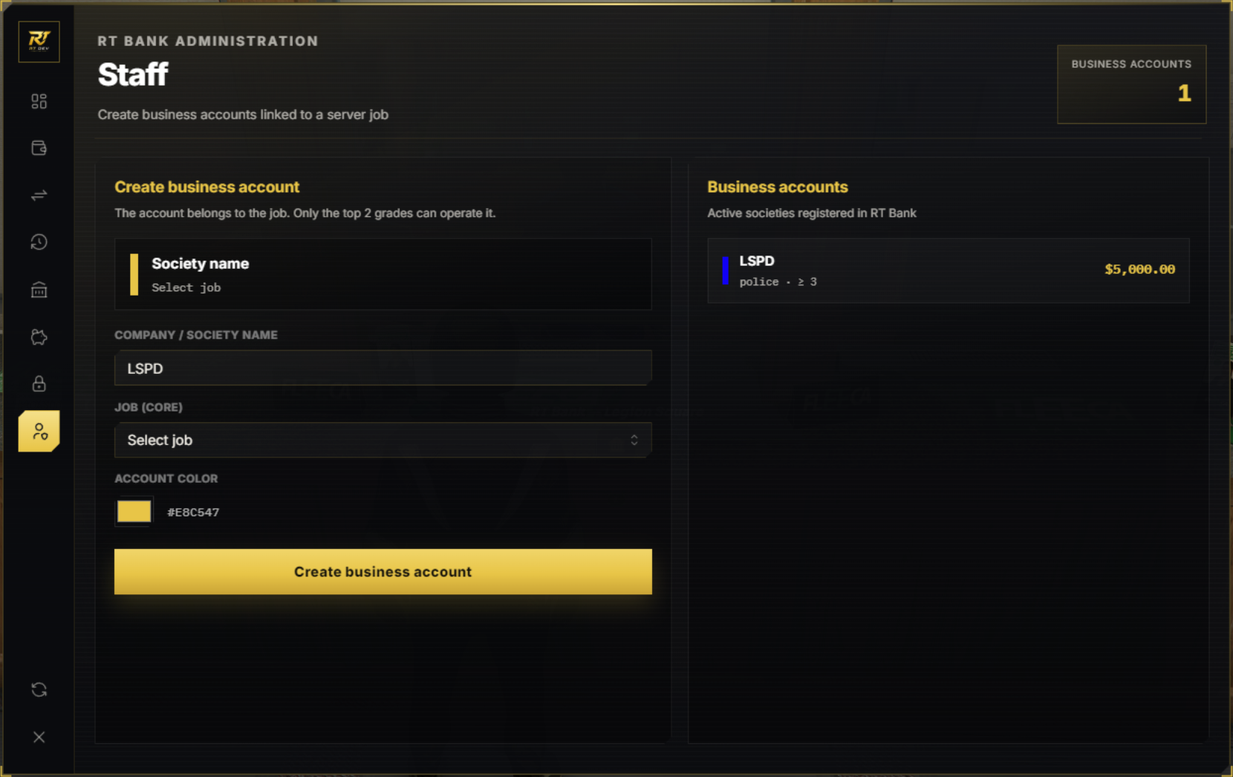Open the bank building icon in sidebar
Screen dimensions: 1233x777
[39, 290]
